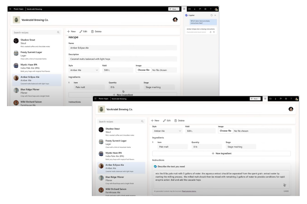
Task: Click thumbs down on Copilot's response
Action: 214,32
